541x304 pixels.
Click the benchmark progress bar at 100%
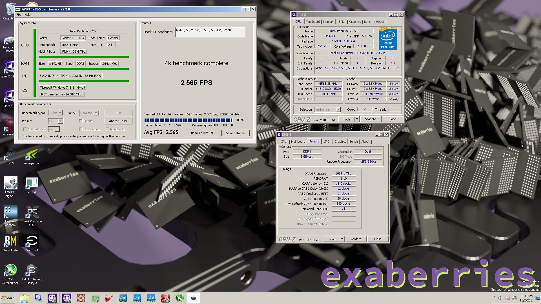[x=188, y=120]
